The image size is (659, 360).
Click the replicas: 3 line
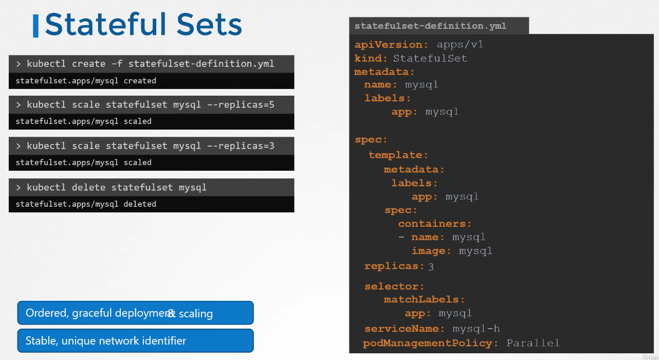tap(399, 266)
